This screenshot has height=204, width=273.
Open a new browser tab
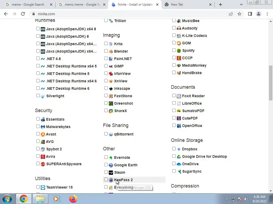point(220,5)
